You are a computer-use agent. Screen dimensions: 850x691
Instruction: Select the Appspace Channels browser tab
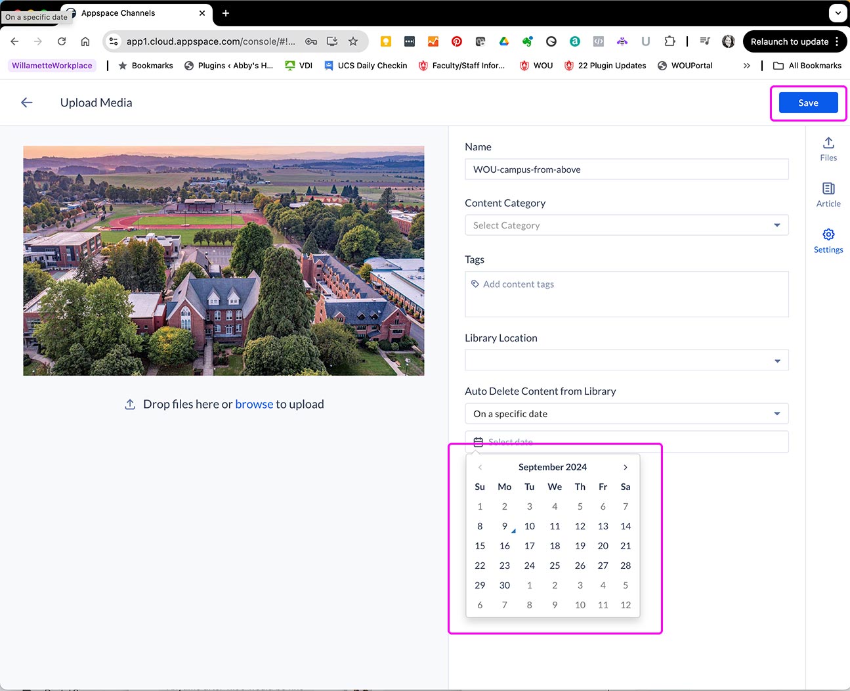pyautogui.click(x=136, y=13)
